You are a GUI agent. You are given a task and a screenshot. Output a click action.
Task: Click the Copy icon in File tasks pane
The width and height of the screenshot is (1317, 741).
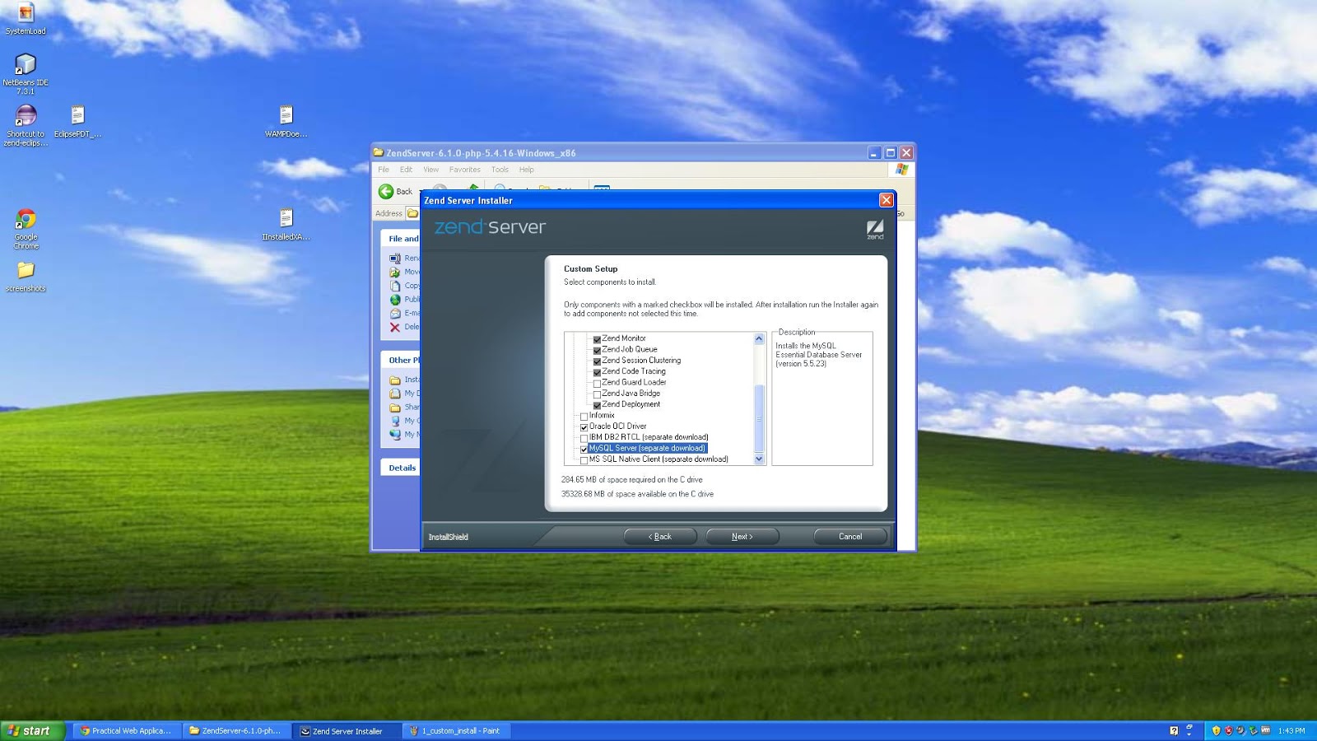pyautogui.click(x=395, y=286)
